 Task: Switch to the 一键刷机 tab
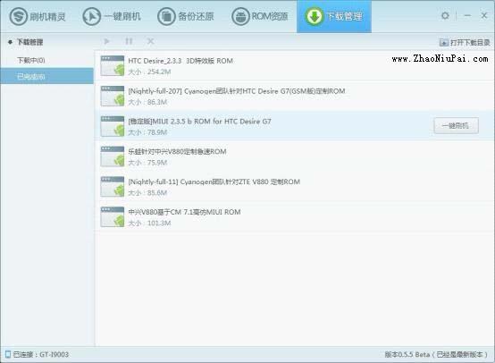(112, 16)
